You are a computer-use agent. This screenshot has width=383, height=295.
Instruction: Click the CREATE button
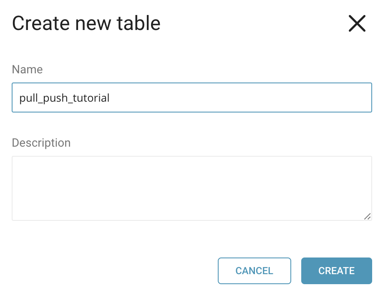[336, 271]
